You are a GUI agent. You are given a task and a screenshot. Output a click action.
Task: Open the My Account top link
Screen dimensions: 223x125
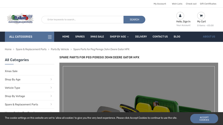point(160,4)
